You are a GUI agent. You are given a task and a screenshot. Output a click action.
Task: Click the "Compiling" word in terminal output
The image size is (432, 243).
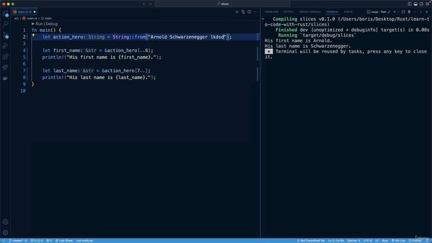(285, 19)
